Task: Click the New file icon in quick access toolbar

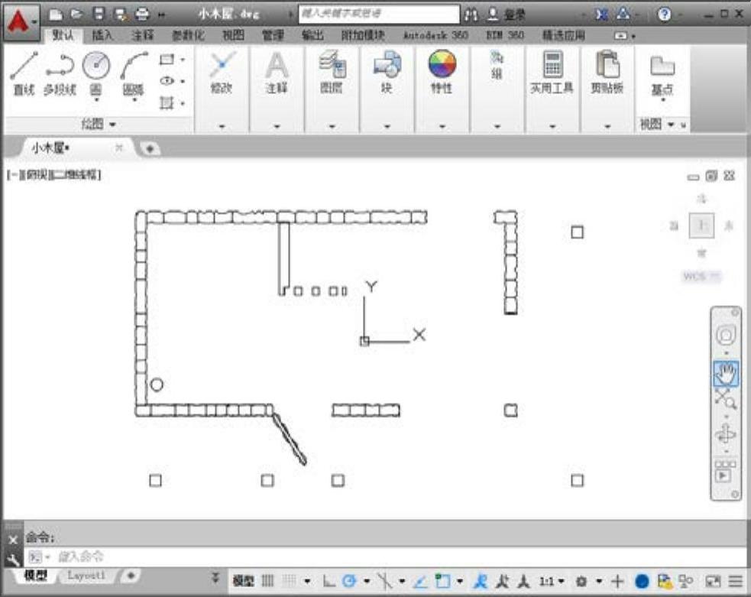Action: coord(56,15)
